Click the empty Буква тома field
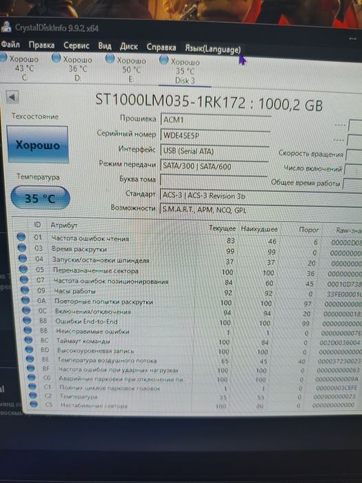The height and width of the screenshot is (483, 362). click(x=213, y=180)
